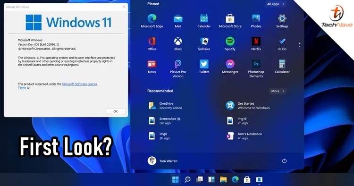Click OK in About Windows dialog
The width and height of the screenshot is (354, 186).
point(115,111)
